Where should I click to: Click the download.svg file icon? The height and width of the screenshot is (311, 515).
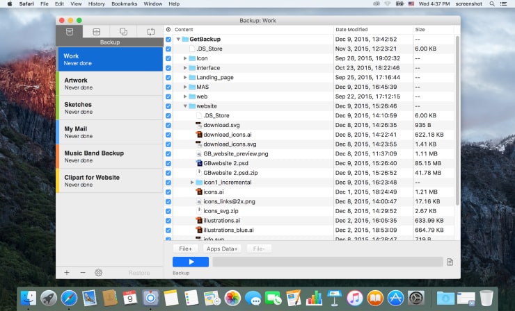point(199,125)
